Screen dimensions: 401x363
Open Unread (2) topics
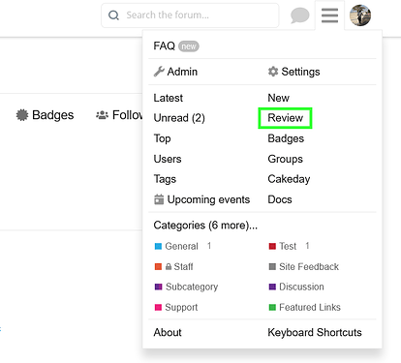click(x=179, y=118)
